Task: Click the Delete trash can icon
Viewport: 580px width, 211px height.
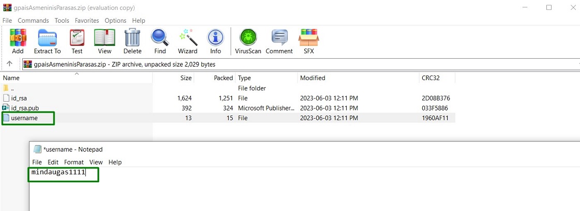Action: tap(132, 41)
